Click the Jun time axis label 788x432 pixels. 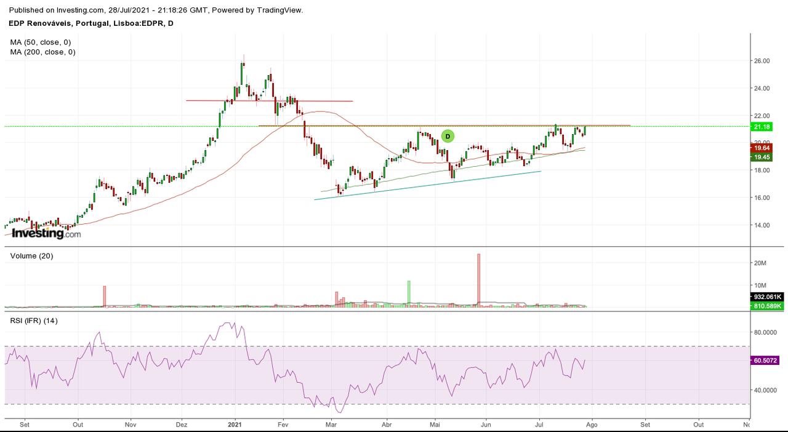pyautogui.click(x=486, y=424)
